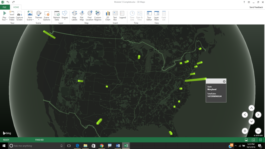Click the Maryland label in data card
265x149 pixels.
tap(212, 89)
